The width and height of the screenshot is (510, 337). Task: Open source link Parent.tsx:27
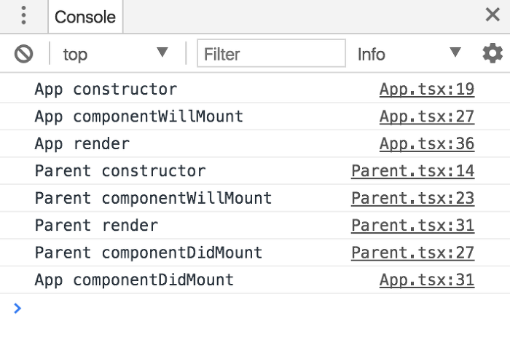(413, 253)
